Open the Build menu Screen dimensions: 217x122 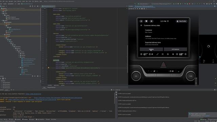pos(24,1)
